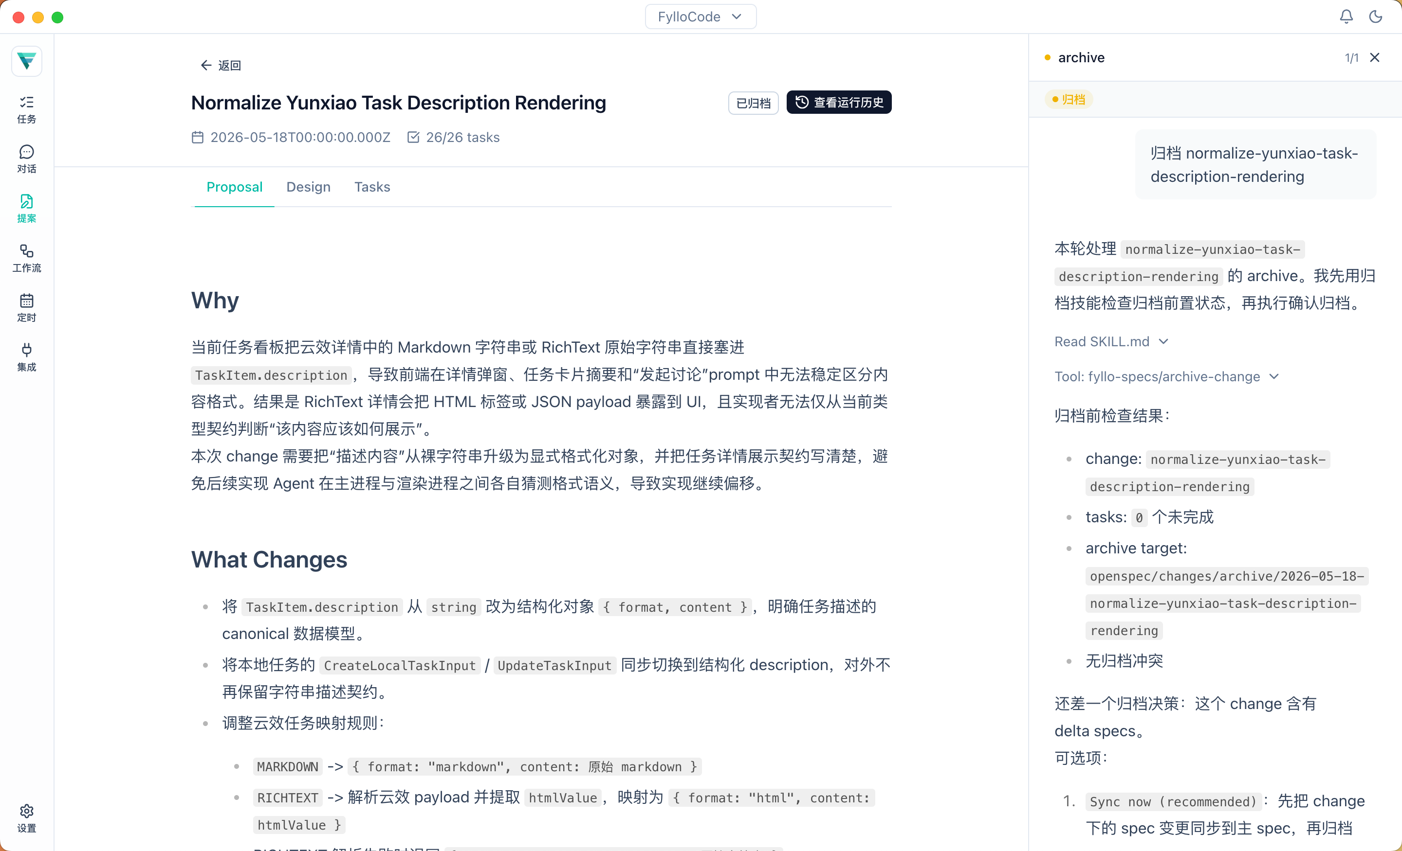1402x851 pixels.
Task: Go back with the 返回 arrow
Action: pyautogui.click(x=221, y=65)
